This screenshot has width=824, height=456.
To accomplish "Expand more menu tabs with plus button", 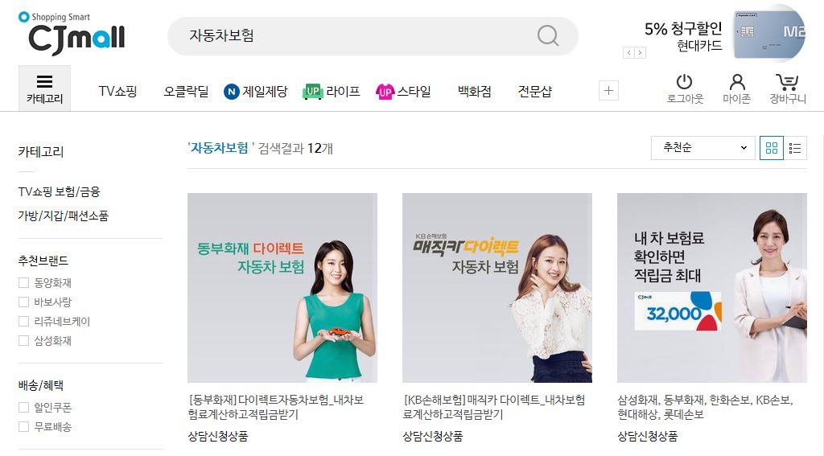I will tap(608, 91).
